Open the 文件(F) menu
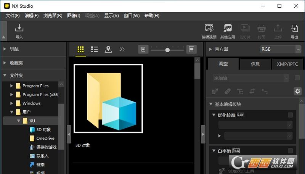The height and width of the screenshot is (174, 305). click(x=13, y=16)
